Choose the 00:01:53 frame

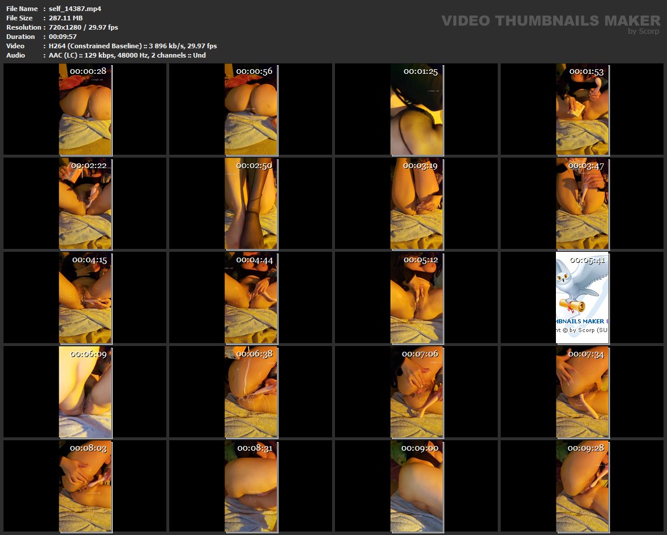point(582,110)
